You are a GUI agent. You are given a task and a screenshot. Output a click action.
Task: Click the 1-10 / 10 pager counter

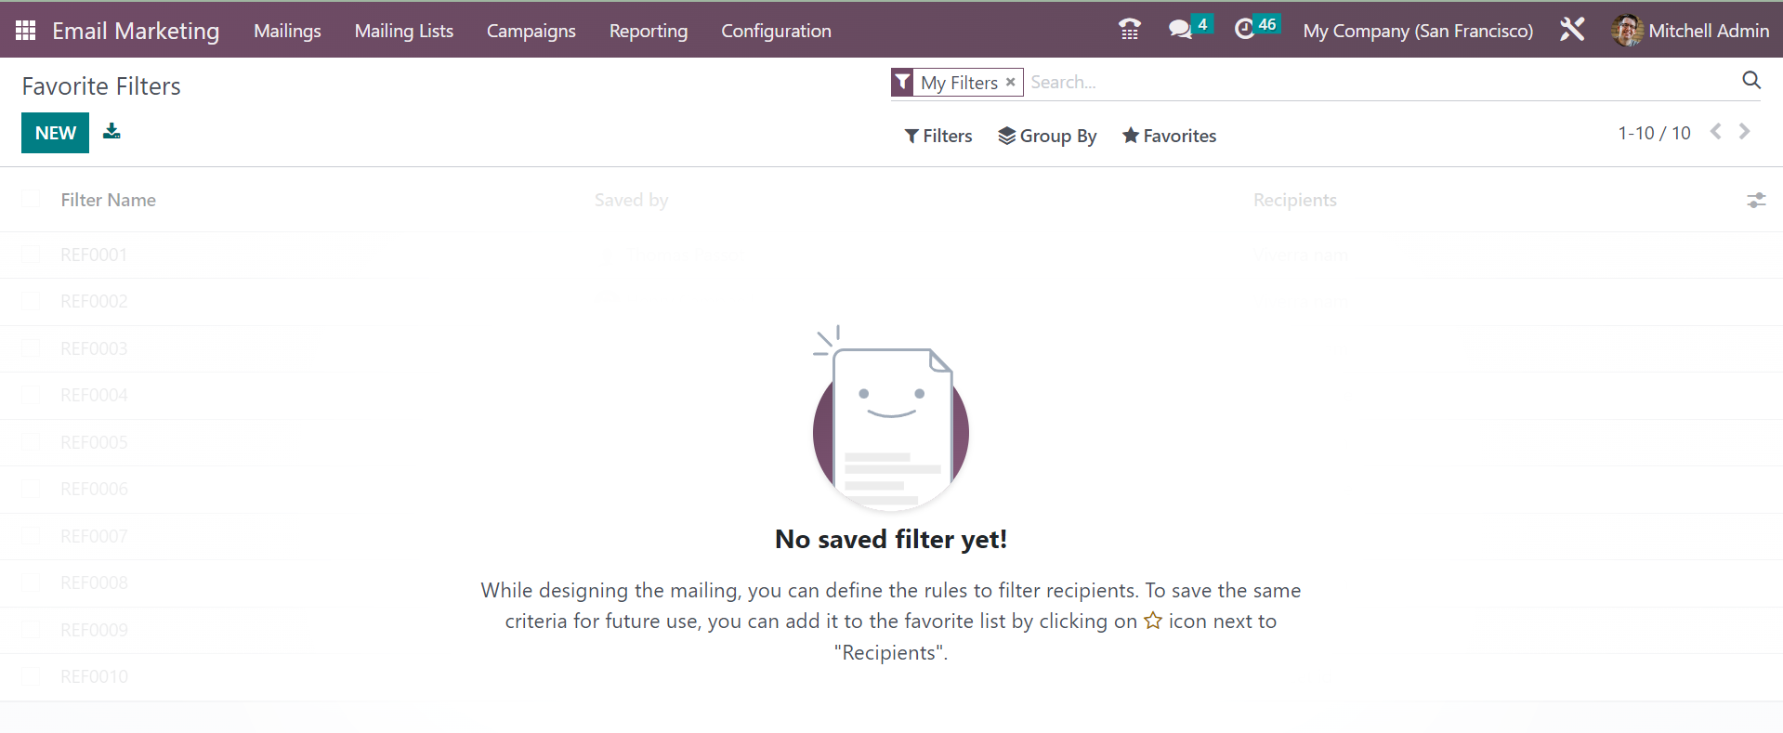(1654, 133)
